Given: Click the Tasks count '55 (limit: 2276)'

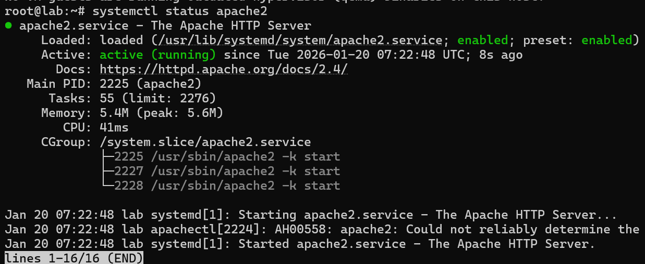Looking at the screenshot, I should click(157, 98).
